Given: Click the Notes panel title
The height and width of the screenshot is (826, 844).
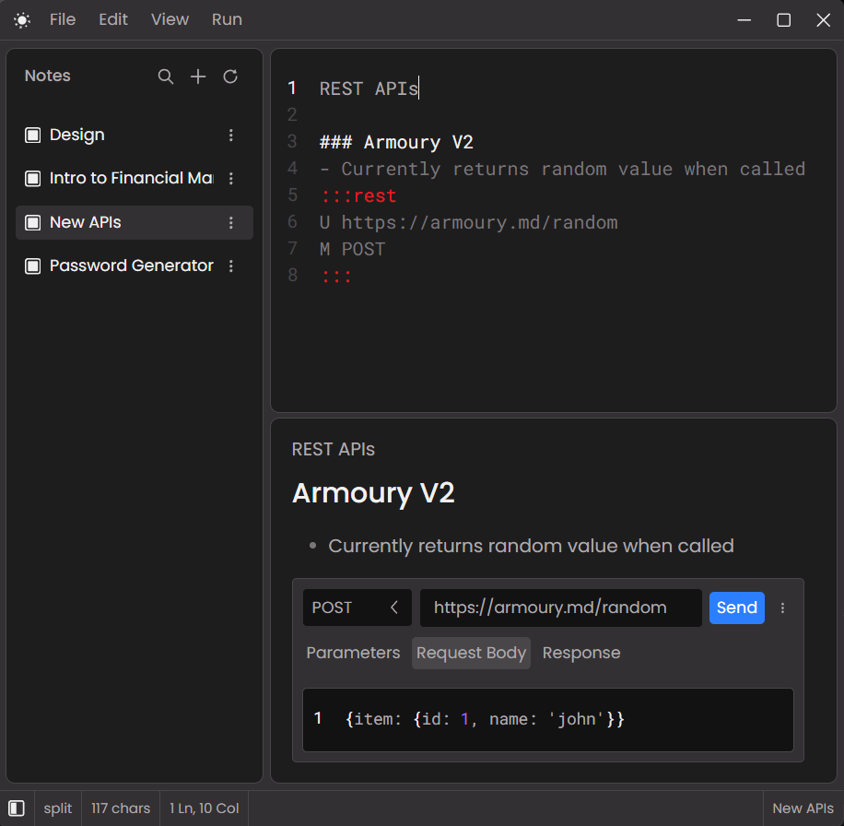Looking at the screenshot, I should [x=47, y=76].
